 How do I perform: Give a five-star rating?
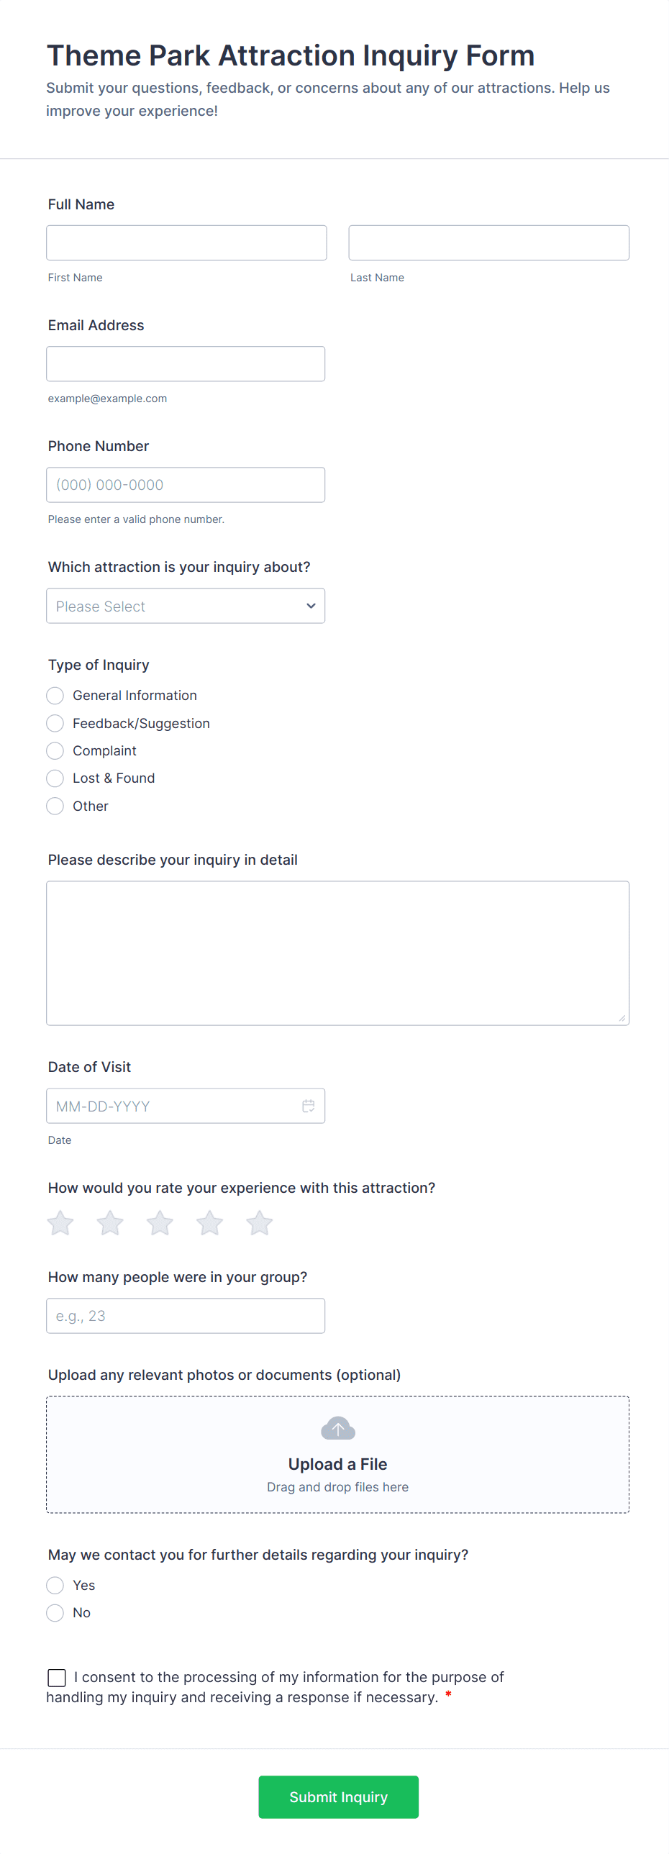[x=259, y=1223]
